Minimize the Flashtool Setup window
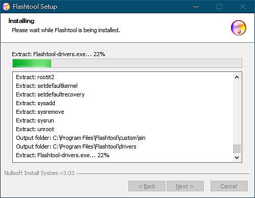 [x=196, y=7]
